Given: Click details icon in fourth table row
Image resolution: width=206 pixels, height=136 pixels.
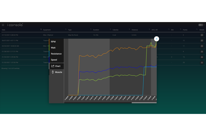Looking at the screenshot, I should click(202, 51).
